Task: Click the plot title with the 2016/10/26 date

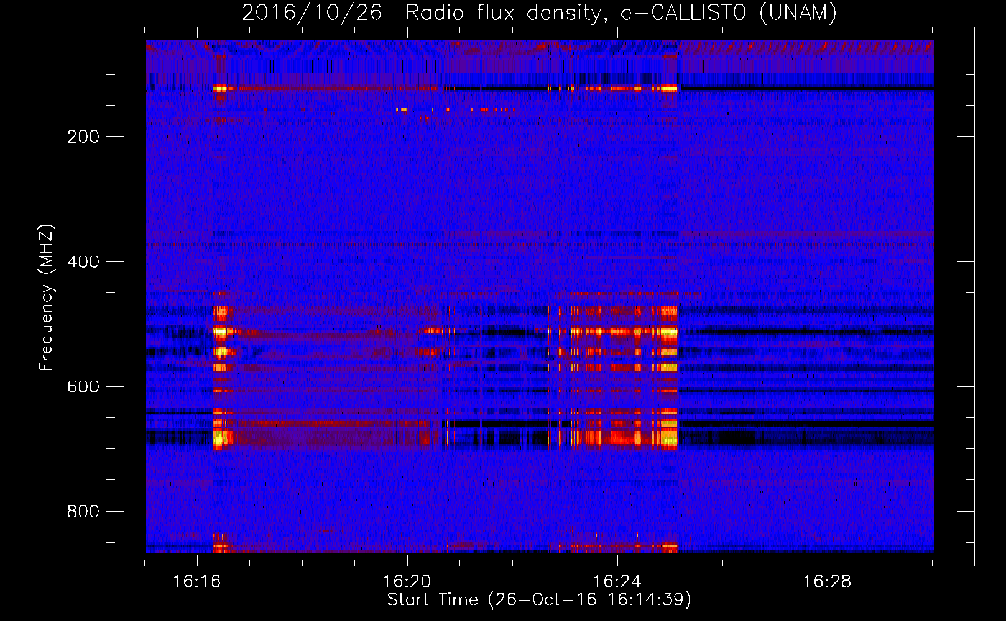Action: click(539, 12)
